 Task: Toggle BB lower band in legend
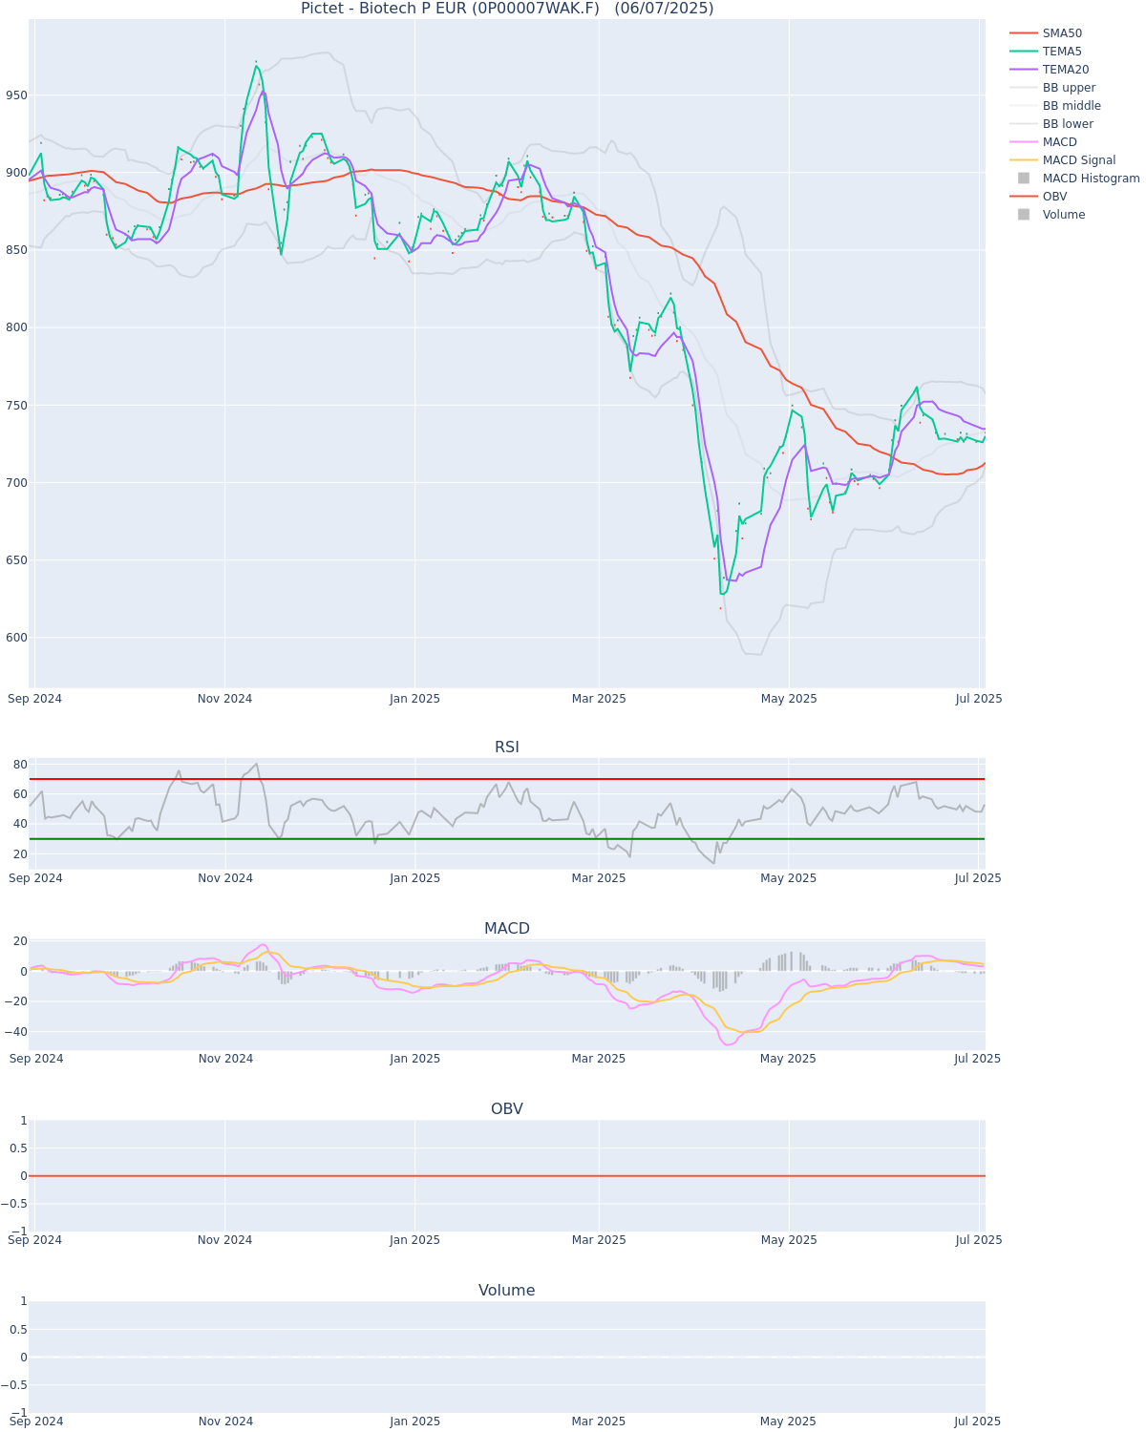1068,124
